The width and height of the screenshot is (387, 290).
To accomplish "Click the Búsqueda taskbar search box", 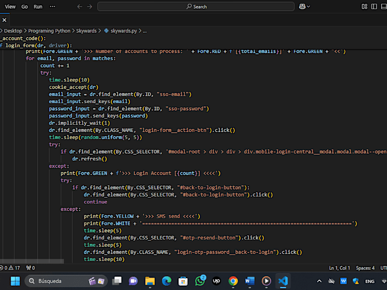I will tap(66, 281).
